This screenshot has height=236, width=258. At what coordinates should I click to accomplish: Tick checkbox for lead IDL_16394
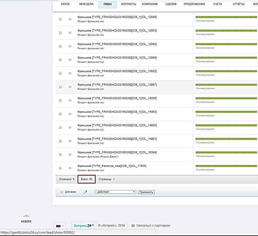60,154
